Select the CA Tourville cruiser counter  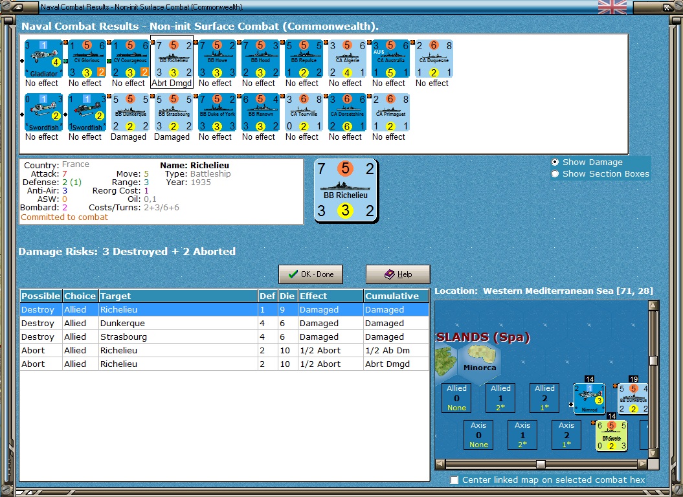tap(304, 113)
